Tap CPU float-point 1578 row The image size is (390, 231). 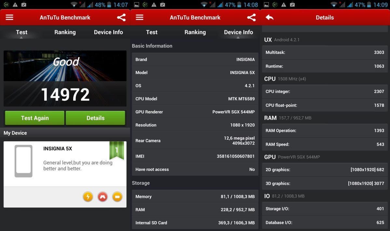point(325,105)
